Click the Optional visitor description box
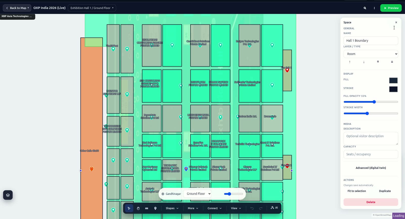Image resolution: width=405 pixels, height=219 pixels. 371,138
